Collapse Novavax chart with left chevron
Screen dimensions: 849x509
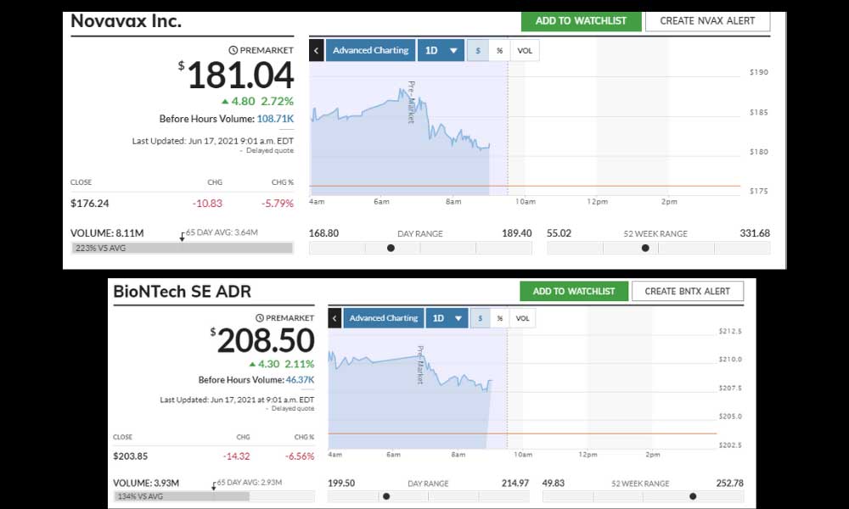pos(316,50)
